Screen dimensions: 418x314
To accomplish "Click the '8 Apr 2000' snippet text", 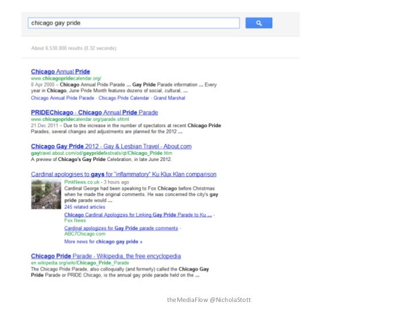I will tap(123, 87).
